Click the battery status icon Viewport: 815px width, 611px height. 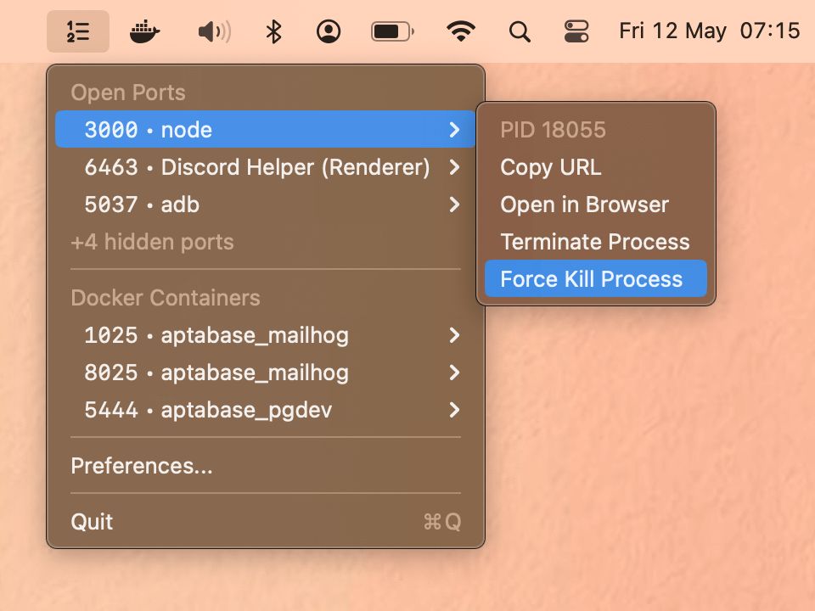[x=392, y=31]
